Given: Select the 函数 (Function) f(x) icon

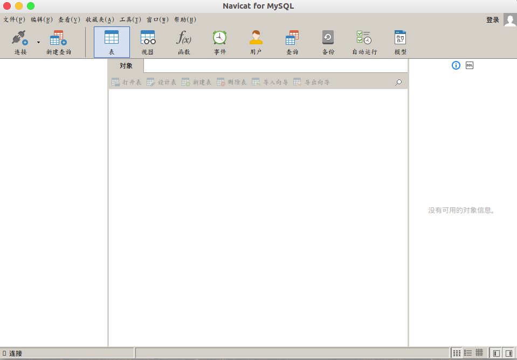Looking at the screenshot, I should 184,37.
